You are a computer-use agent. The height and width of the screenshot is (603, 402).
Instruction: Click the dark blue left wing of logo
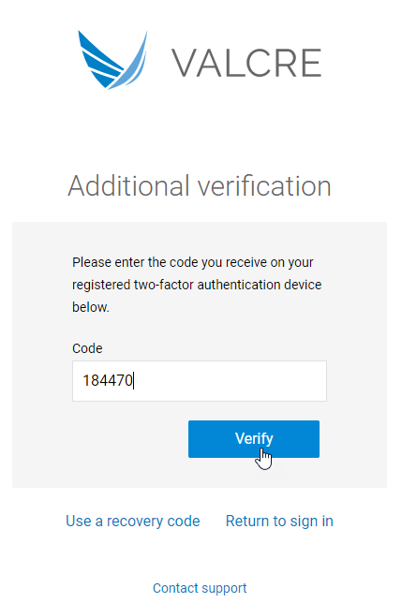[100, 60]
